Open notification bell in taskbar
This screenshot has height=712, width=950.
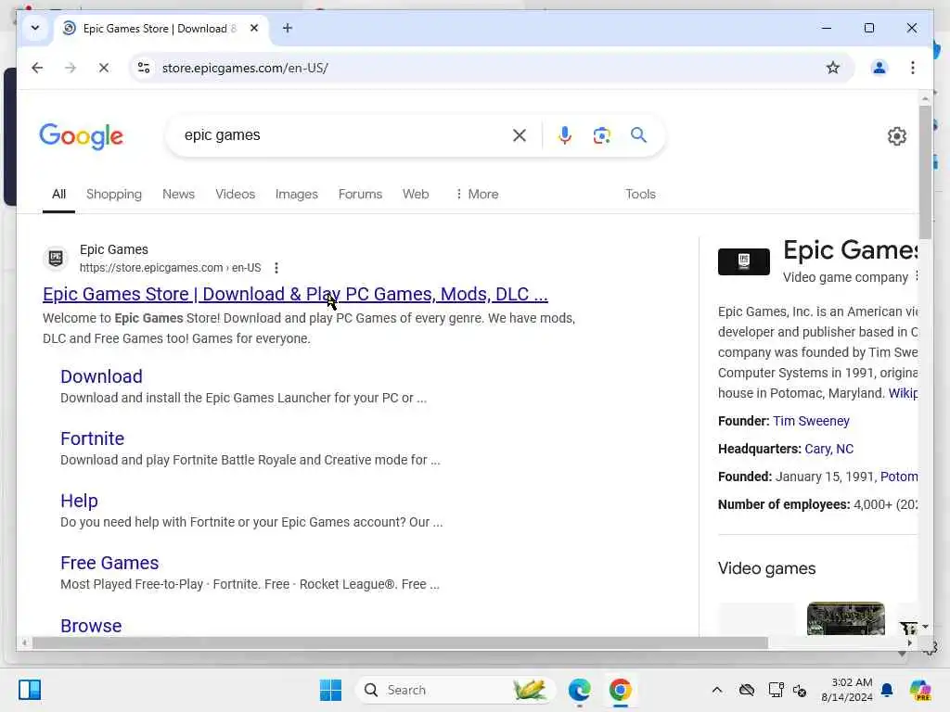(887, 690)
